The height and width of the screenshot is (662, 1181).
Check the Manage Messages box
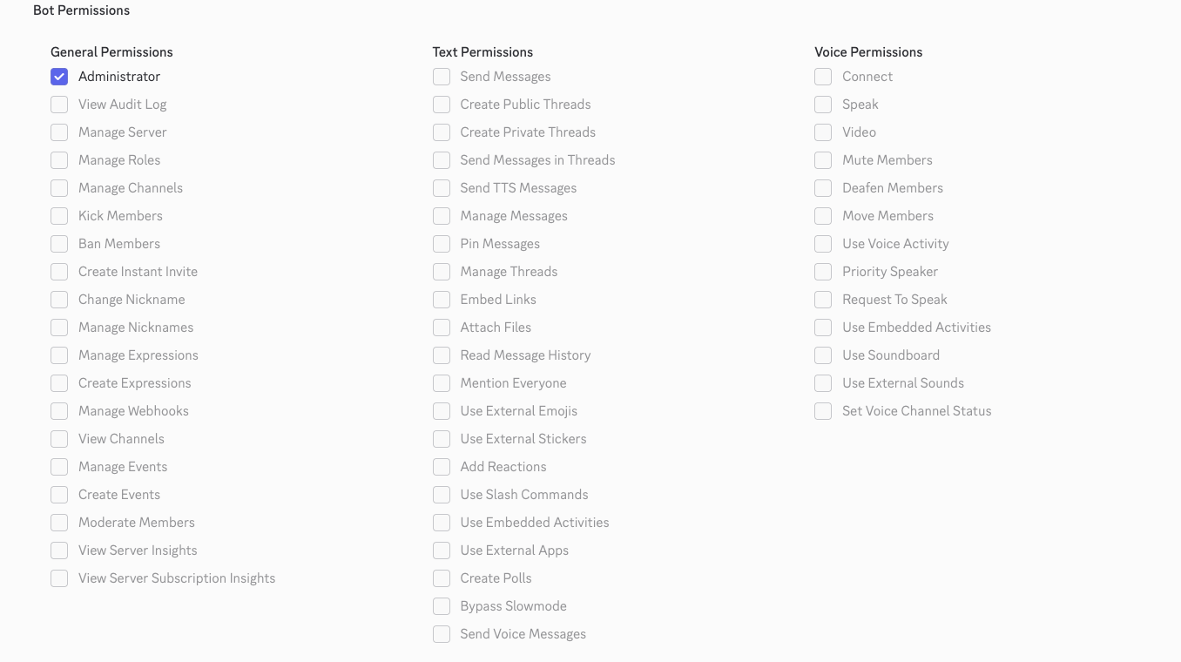click(442, 216)
